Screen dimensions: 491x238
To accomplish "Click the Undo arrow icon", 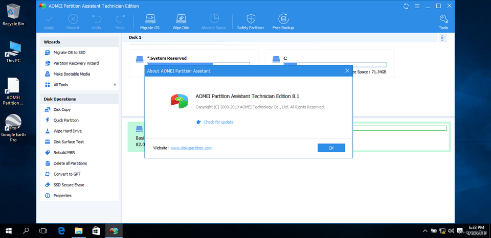I will coord(97,19).
